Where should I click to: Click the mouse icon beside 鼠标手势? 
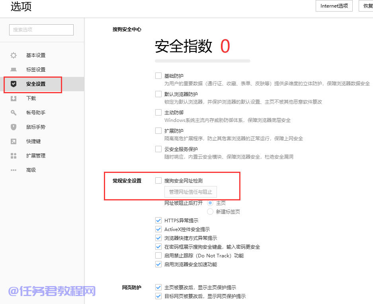point(14,127)
